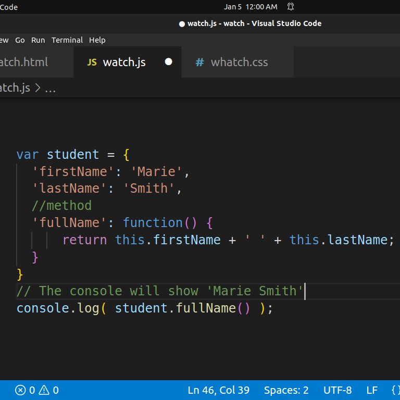This screenshot has height=400, width=400.
Task: Change indentation via Spaces: 2
Action: click(x=286, y=390)
